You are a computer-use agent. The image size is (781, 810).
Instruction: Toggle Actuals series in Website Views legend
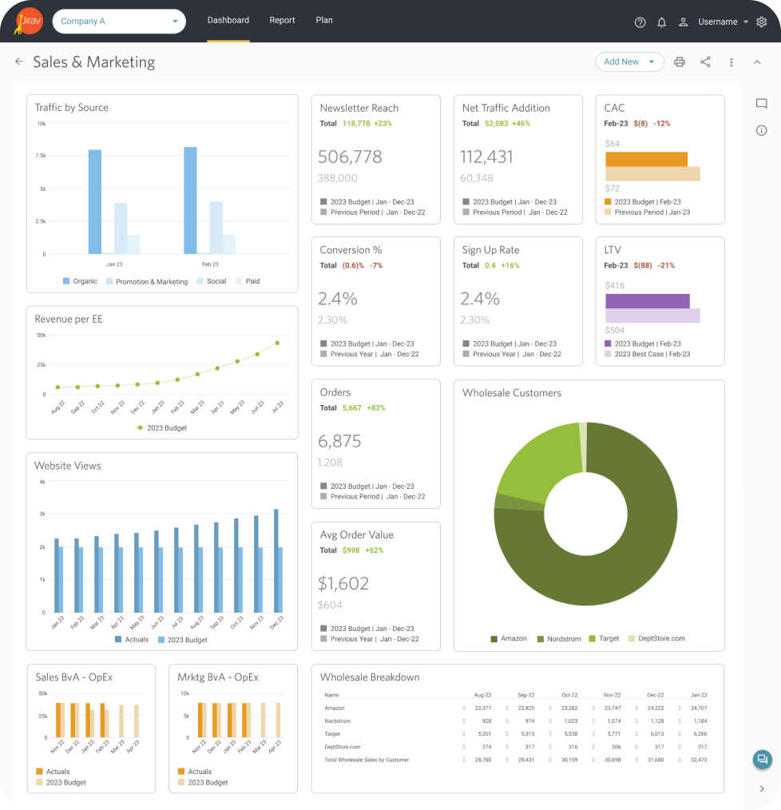132,640
